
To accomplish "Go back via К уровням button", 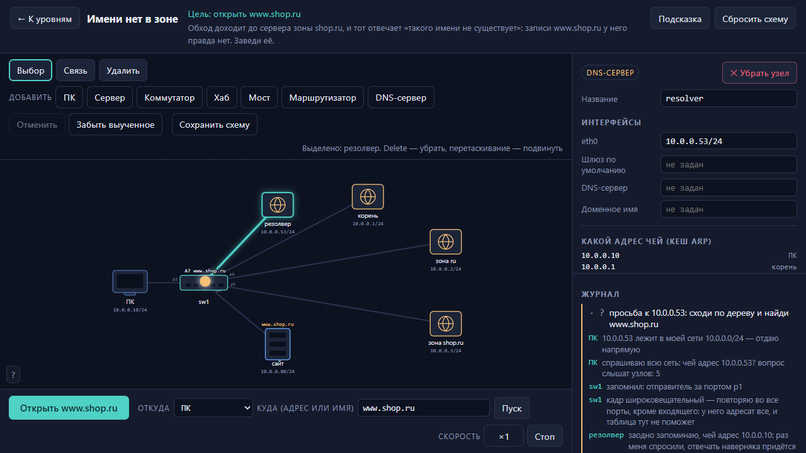I will tap(45, 19).
